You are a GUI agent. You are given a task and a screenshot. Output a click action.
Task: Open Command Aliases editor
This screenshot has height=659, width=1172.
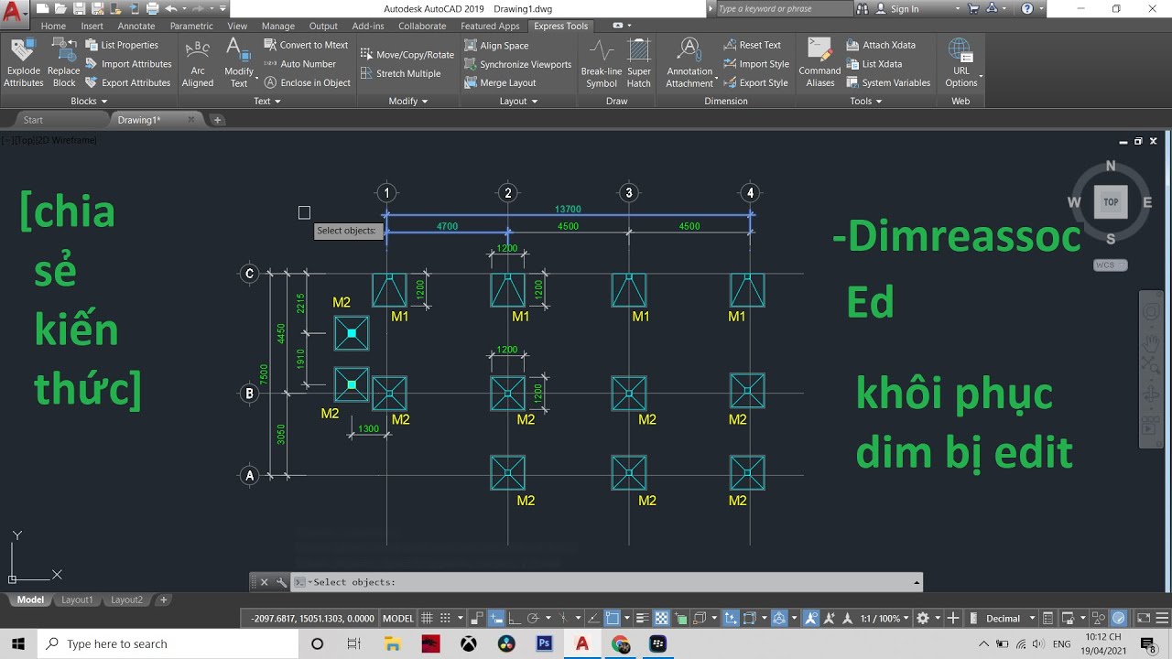click(x=819, y=63)
